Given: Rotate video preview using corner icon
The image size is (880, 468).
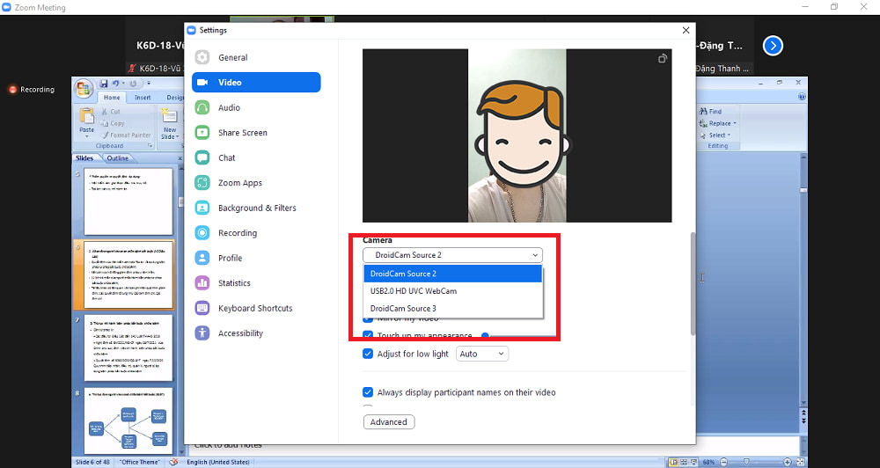Looking at the screenshot, I should click(663, 58).
